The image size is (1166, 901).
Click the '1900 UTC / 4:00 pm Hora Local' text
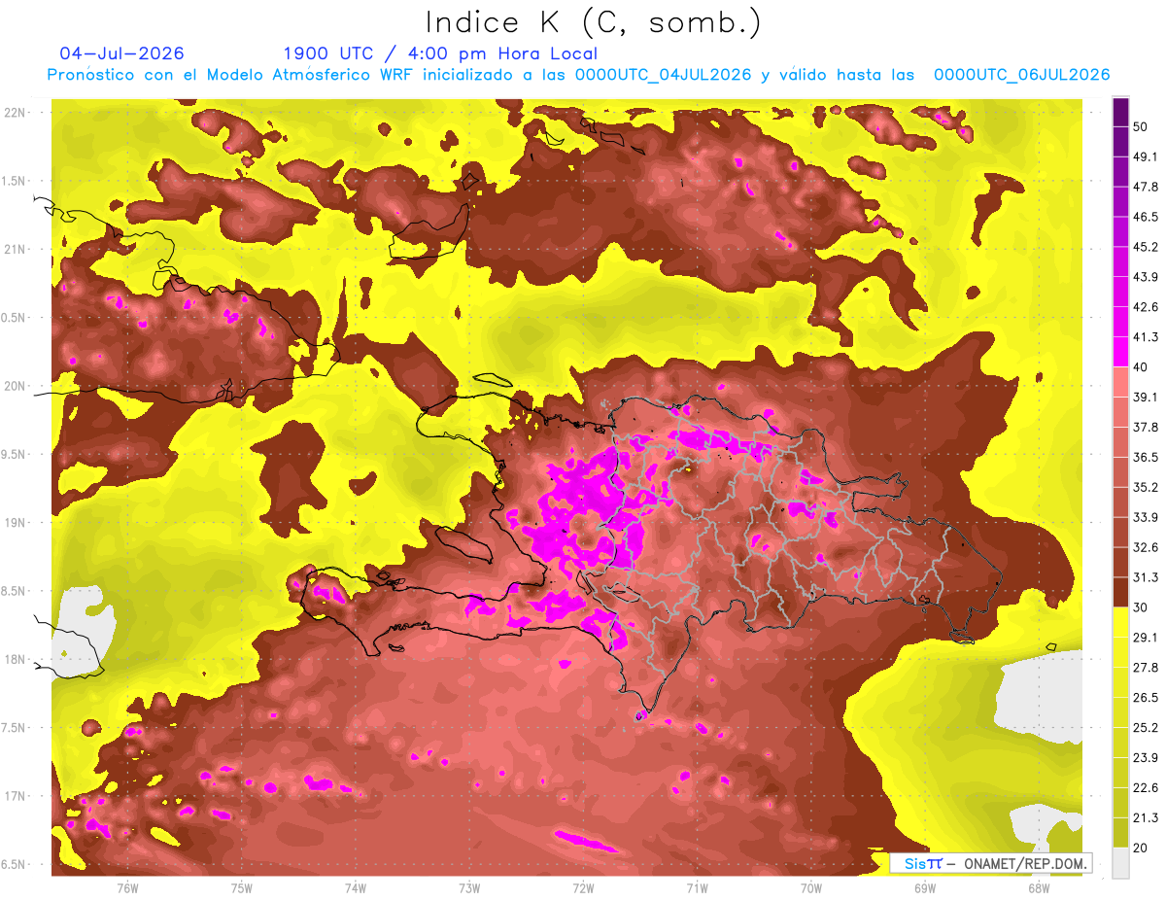point(440,53)
